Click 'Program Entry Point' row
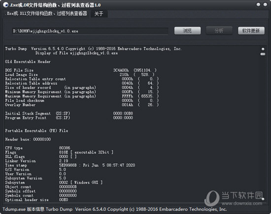The height and width of the screenshot is (214, 271). [69, 118]
